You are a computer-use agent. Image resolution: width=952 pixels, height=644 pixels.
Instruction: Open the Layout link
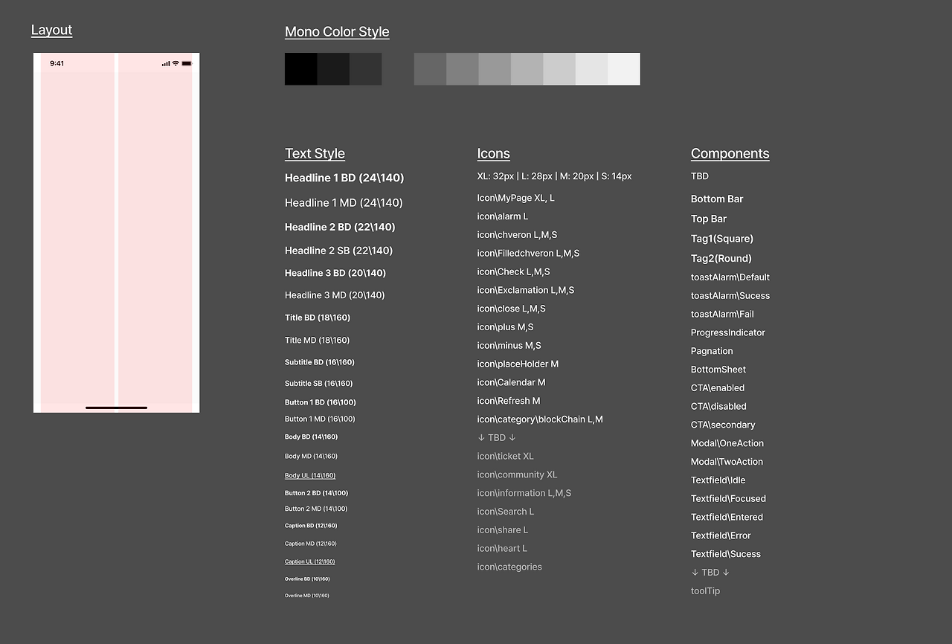[x=51, y=30]
